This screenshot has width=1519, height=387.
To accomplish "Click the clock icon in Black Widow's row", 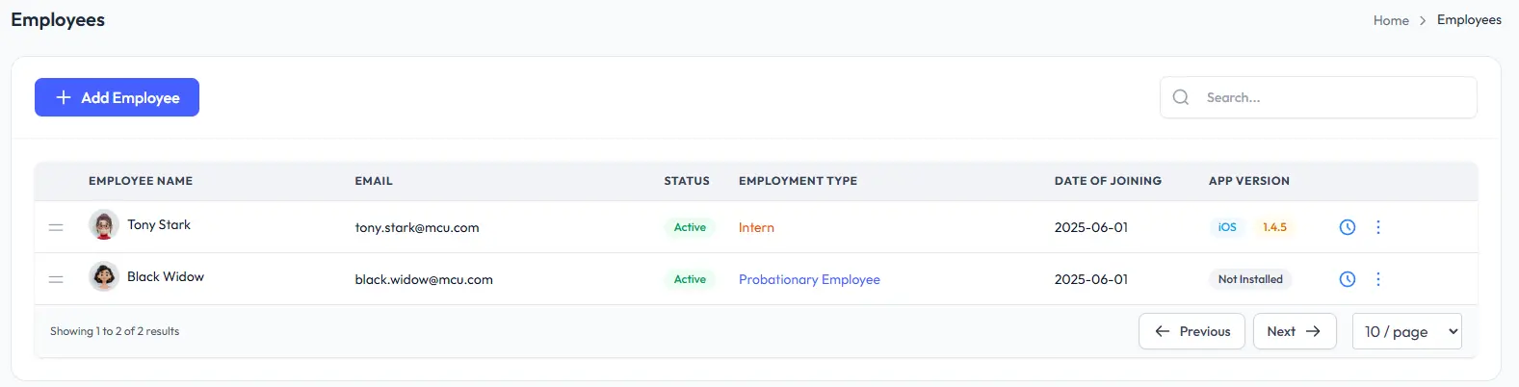I will pyautogui.click(x=1348, y=279).
